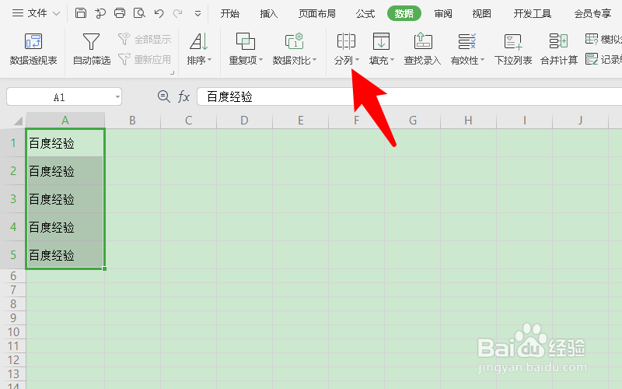Click the 有效性 data validation icon
The image size is (622, 389).
click(x=466, y=41)
